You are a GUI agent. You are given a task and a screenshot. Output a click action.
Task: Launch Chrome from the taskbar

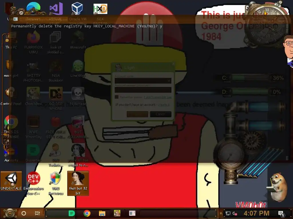pos(87,213)
